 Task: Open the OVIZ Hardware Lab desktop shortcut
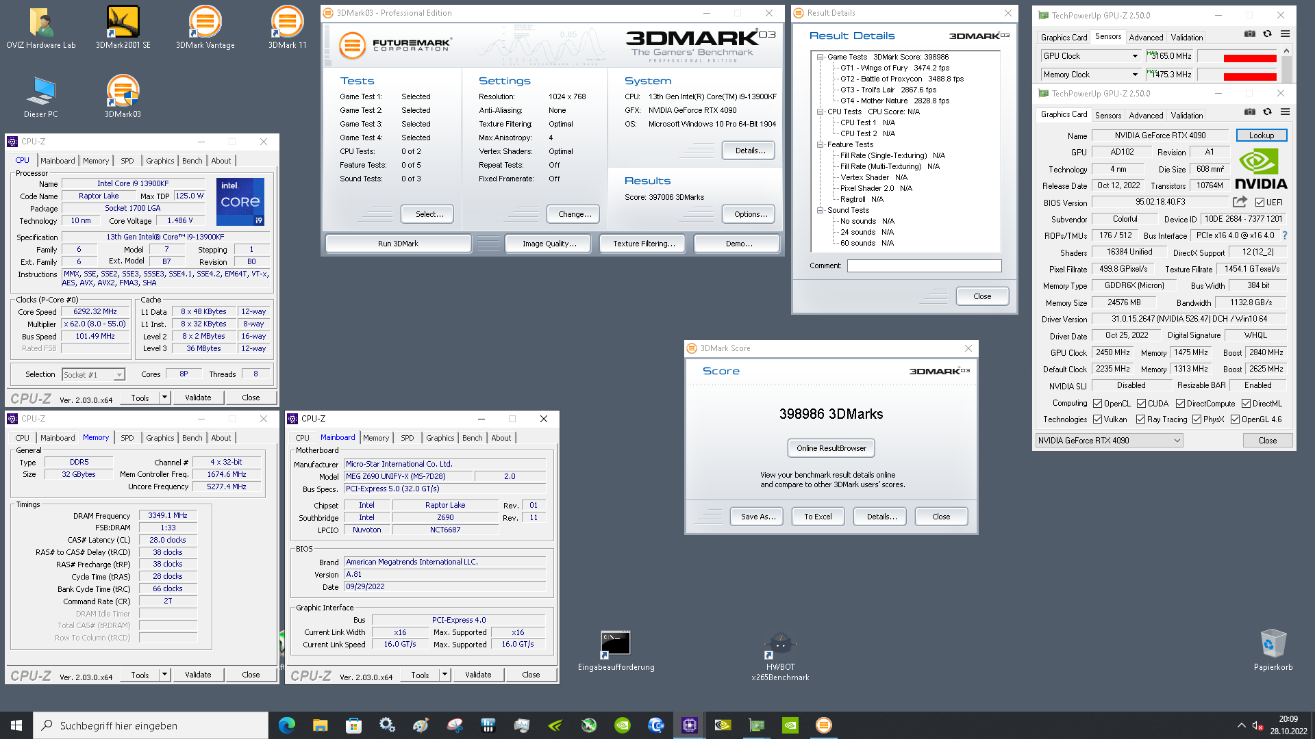tap(41, 28)
